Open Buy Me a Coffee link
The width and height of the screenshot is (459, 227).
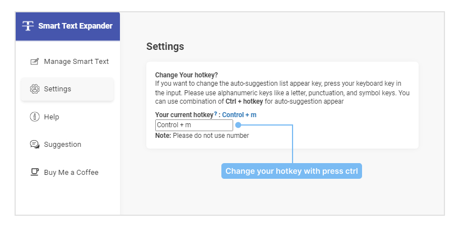tap(67, 172)
